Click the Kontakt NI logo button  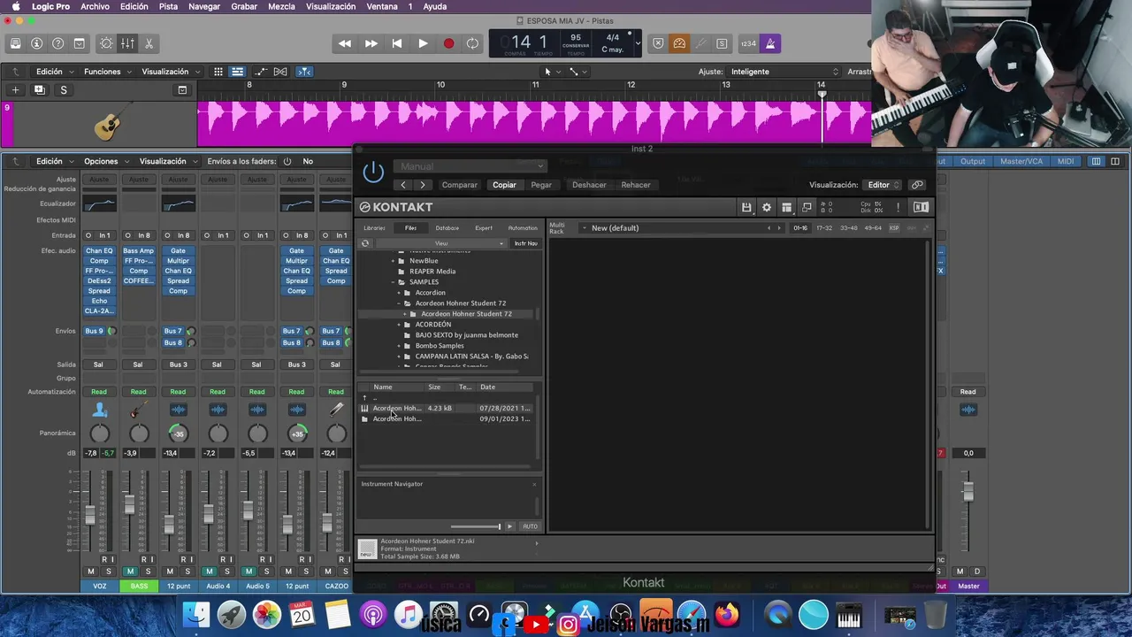(x=921, y=207)
